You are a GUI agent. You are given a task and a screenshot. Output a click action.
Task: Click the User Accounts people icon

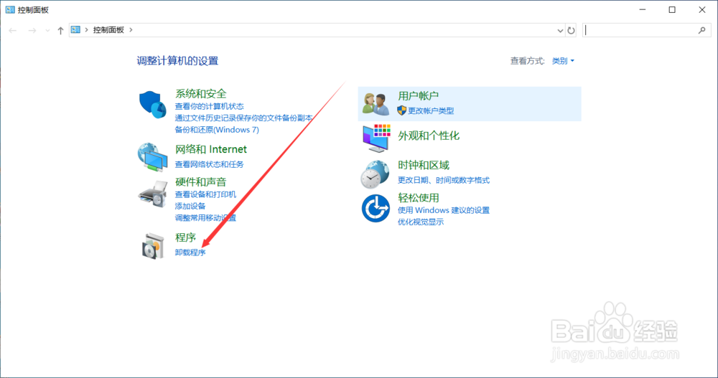click(376, 103)
